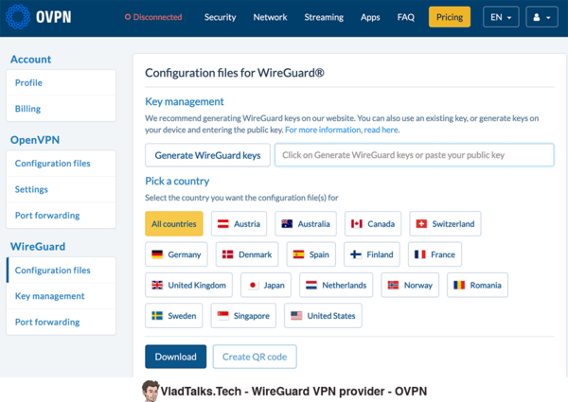
Task: Open Profile in Account sidebar
Action: tap(61, 83)
